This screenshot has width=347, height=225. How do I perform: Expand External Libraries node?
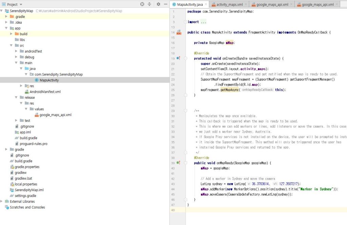pos(2,201)
